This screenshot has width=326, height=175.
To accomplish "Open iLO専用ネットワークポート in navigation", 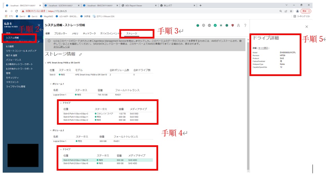I will click(19, 64).
